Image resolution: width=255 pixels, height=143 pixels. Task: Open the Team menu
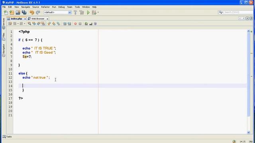(70, 7)
